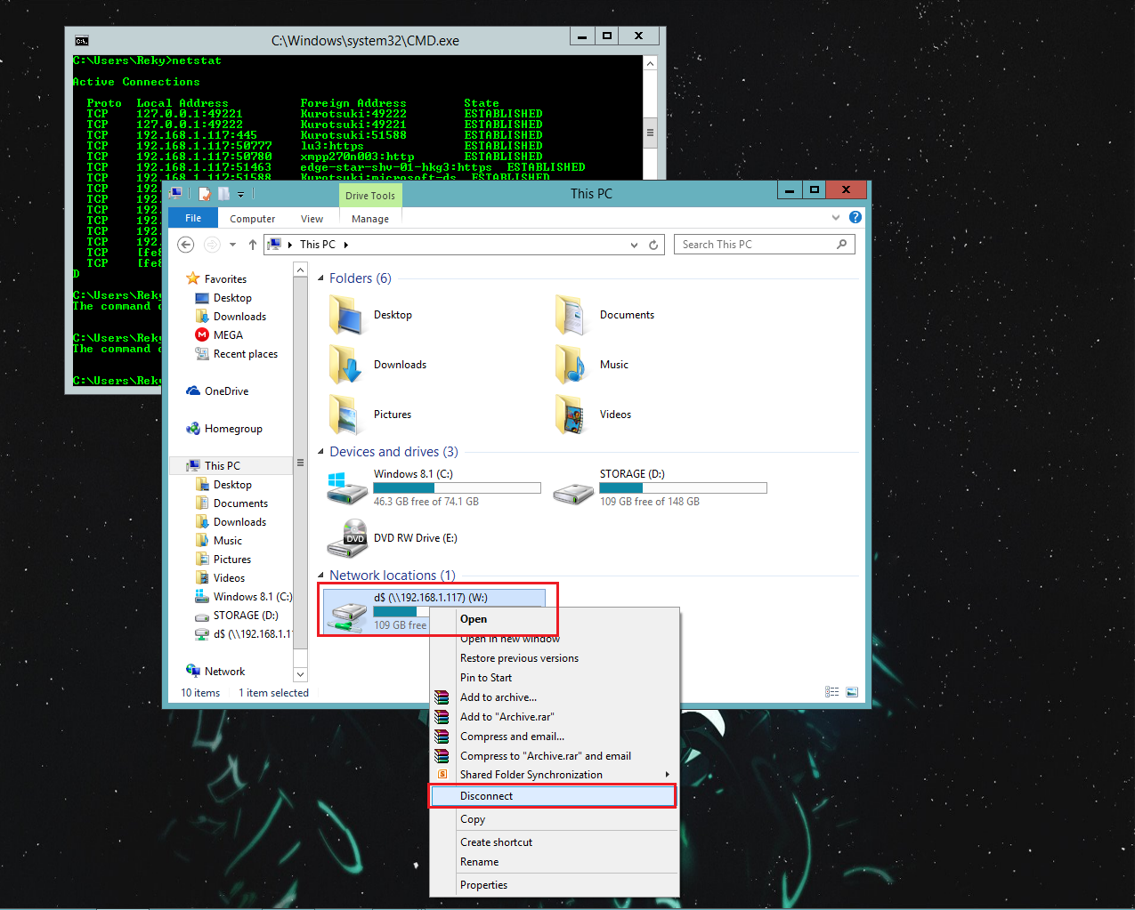Select the Desktop folder icon in Folders

346,315
